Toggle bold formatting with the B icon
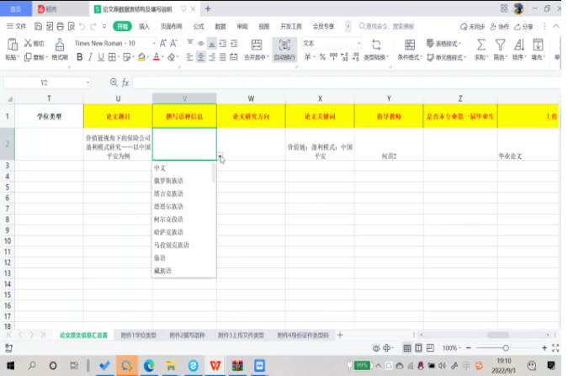Viewport: 568px width, 376px height. point(80,58)
